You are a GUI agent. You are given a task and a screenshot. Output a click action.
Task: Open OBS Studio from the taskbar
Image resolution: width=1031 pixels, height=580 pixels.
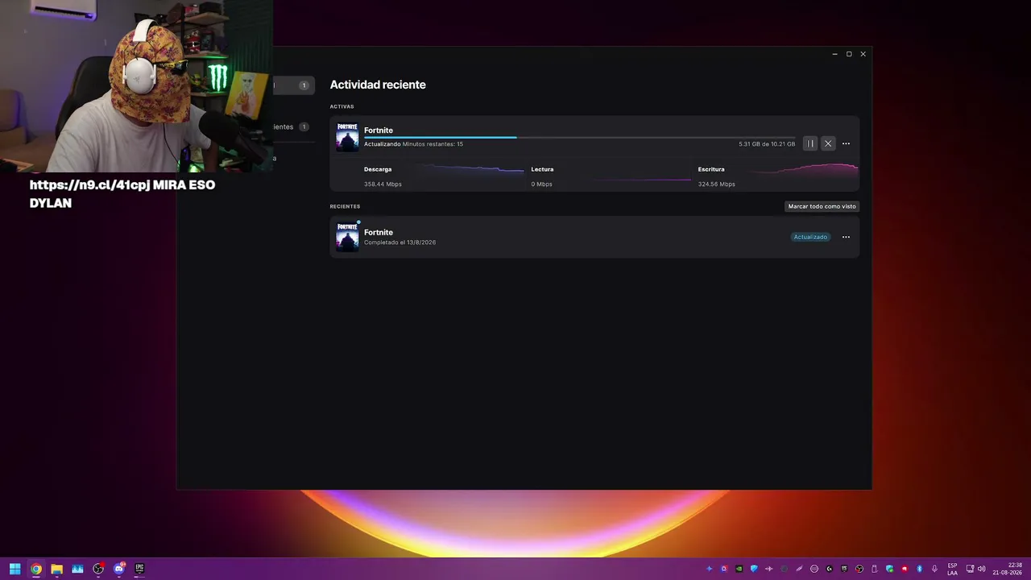click(x=98, y=569)
